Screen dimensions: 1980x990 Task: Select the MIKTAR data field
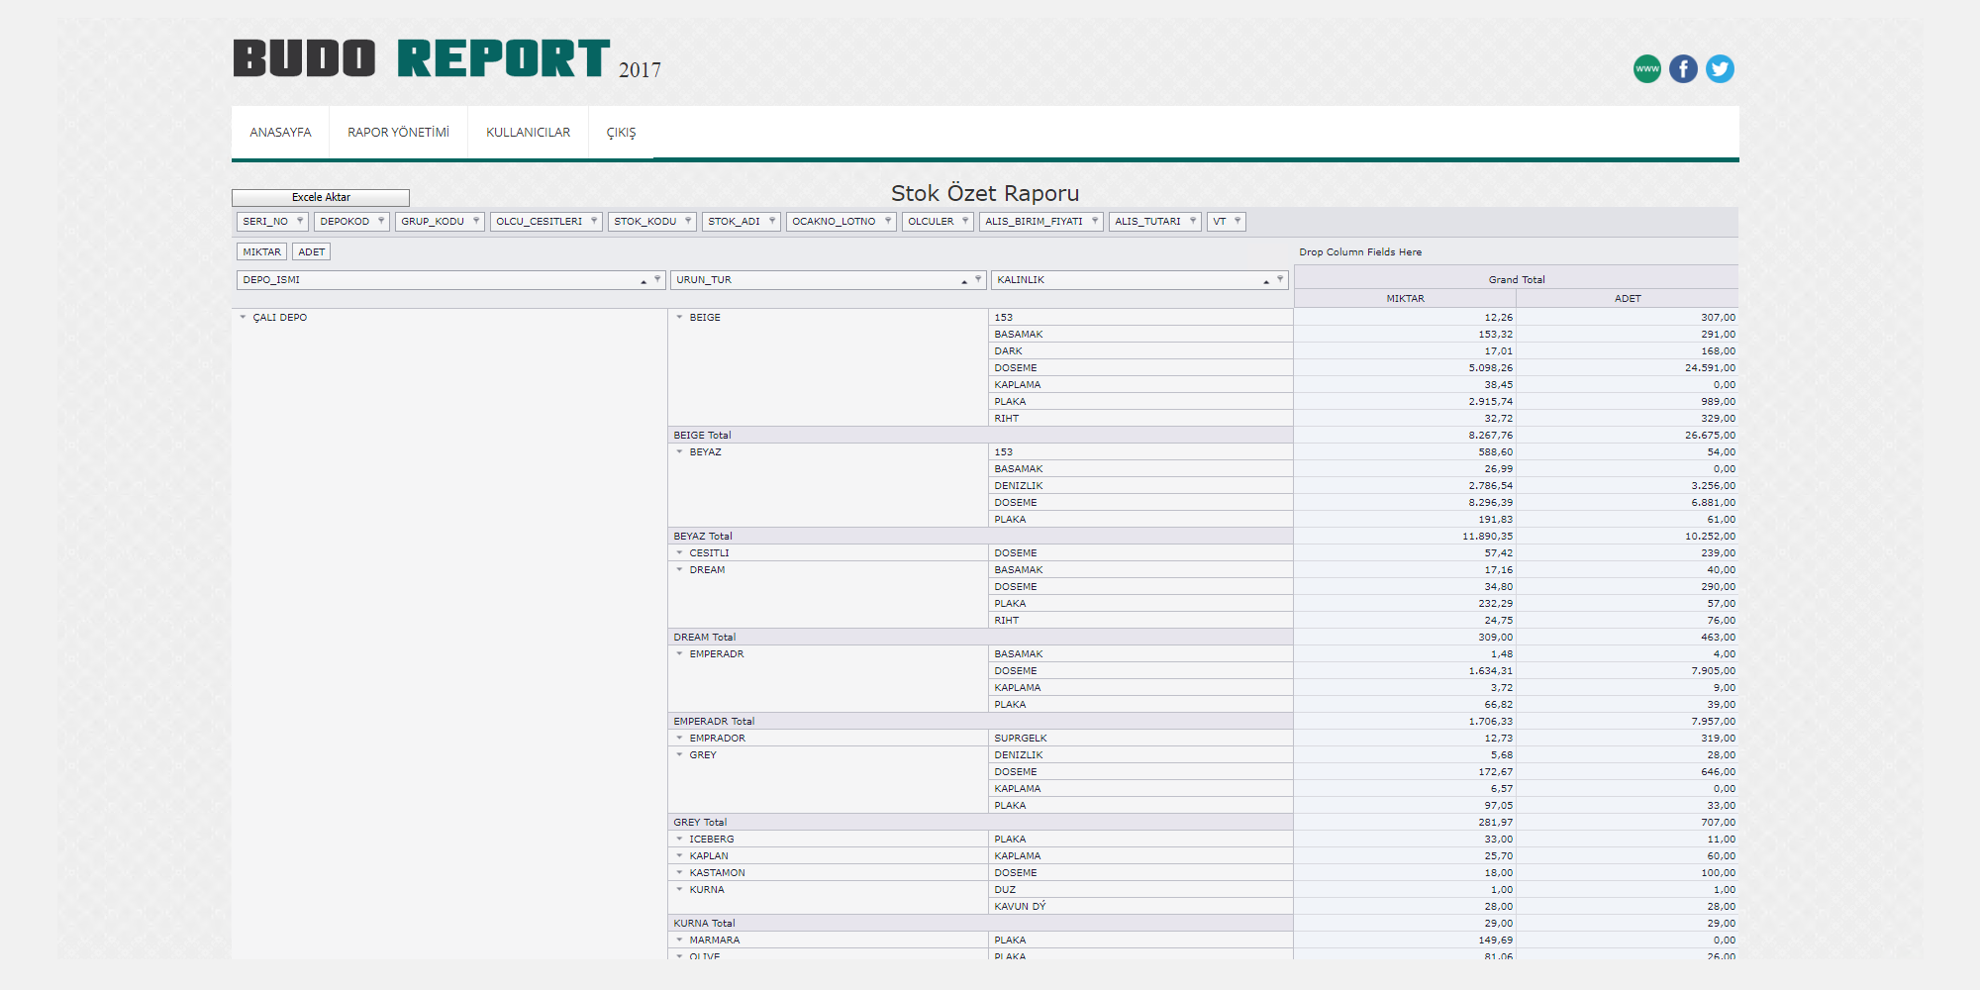click(x=261, y=252)
